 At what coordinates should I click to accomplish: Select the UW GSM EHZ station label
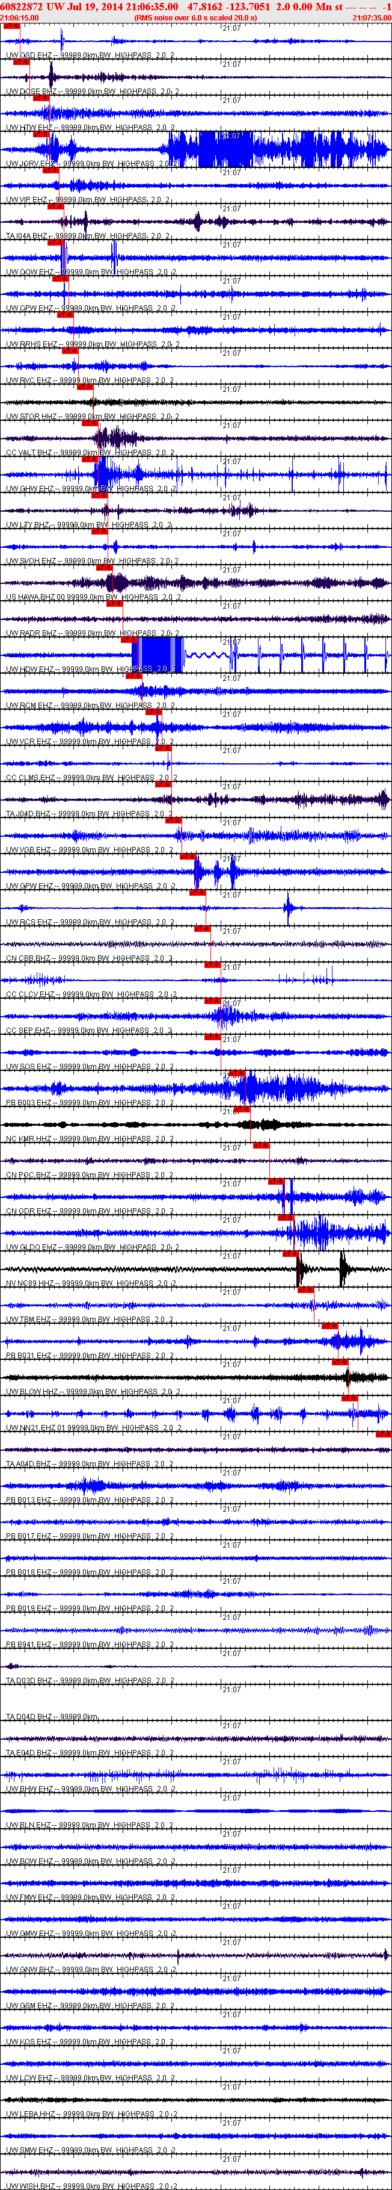tap(90, 2006)
